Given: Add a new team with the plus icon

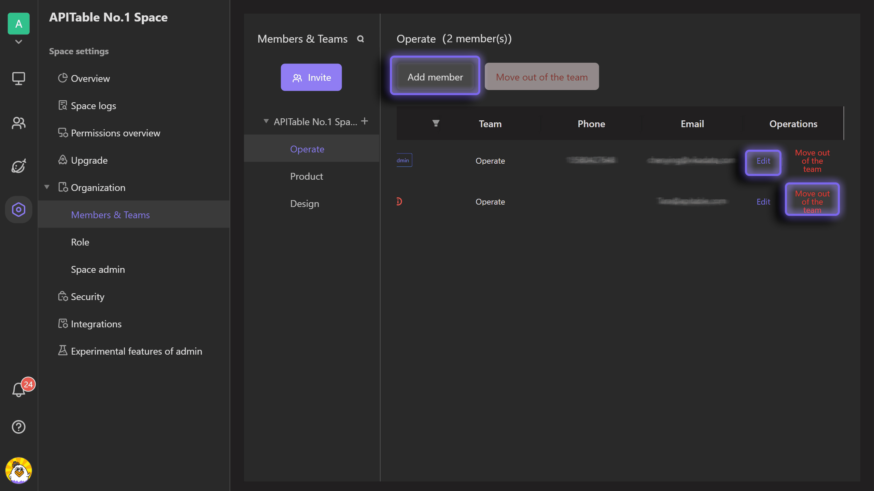Looking at the screenshot, I should pyautogui.click(x=365, y=121).
